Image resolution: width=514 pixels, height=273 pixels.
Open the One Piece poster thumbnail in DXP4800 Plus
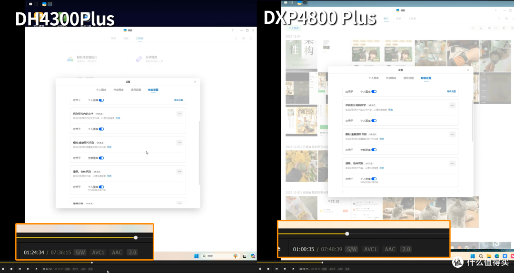tap(302, 120)
